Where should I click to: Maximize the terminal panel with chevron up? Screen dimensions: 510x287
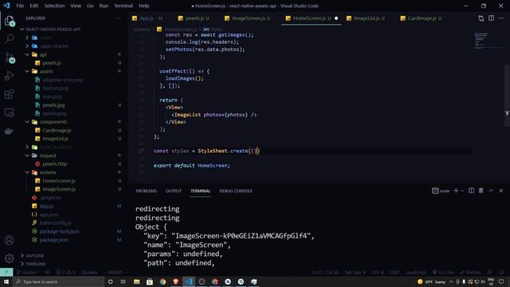pyautogui.click(x=491, y=191)
